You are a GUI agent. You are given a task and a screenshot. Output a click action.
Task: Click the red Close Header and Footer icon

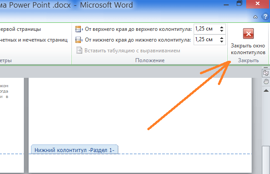point(248,34)
